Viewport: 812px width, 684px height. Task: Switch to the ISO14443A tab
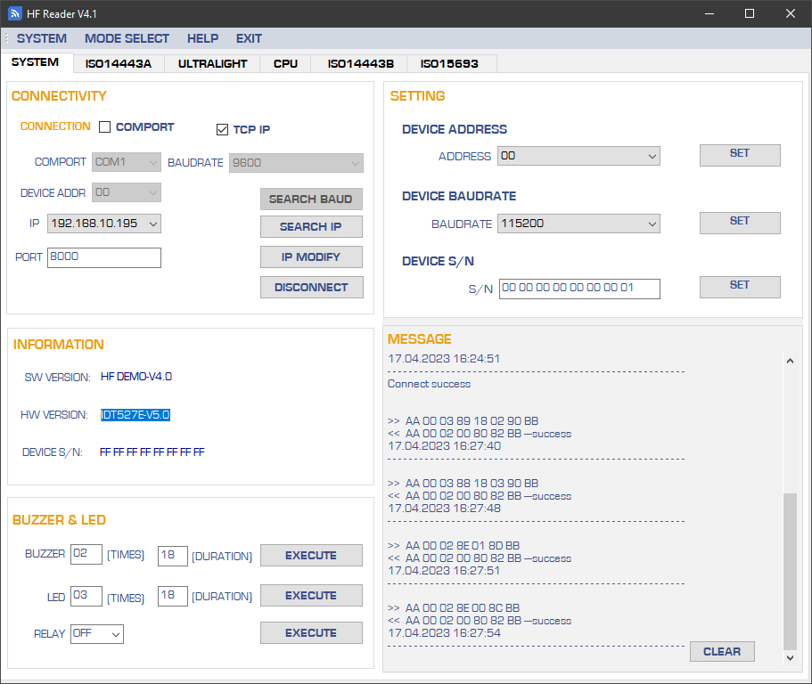pos(119,64)
